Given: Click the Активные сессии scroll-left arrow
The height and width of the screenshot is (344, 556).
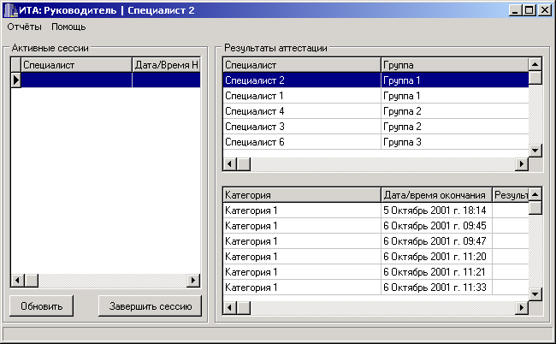Looking at the screenshot, I should 18,281.
